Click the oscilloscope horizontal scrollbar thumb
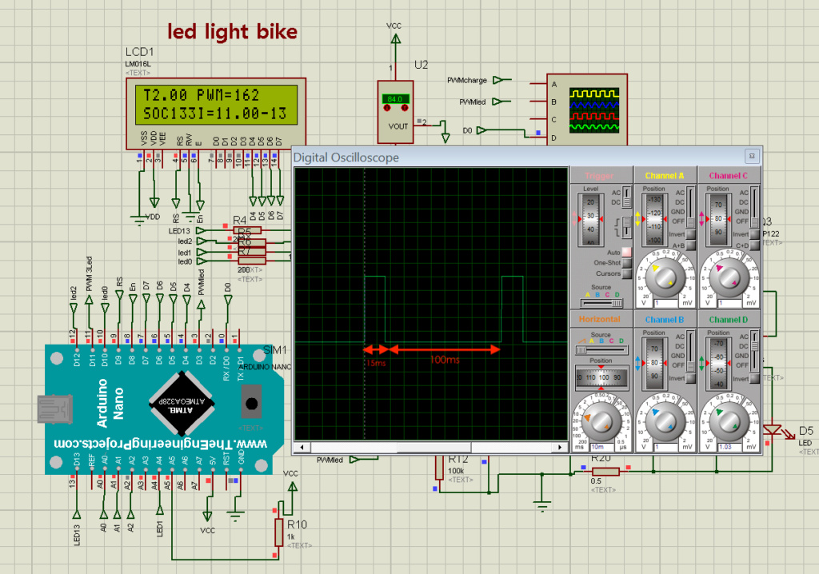The width and height of the screenshot is (819, 574). [x=434, y=447]
